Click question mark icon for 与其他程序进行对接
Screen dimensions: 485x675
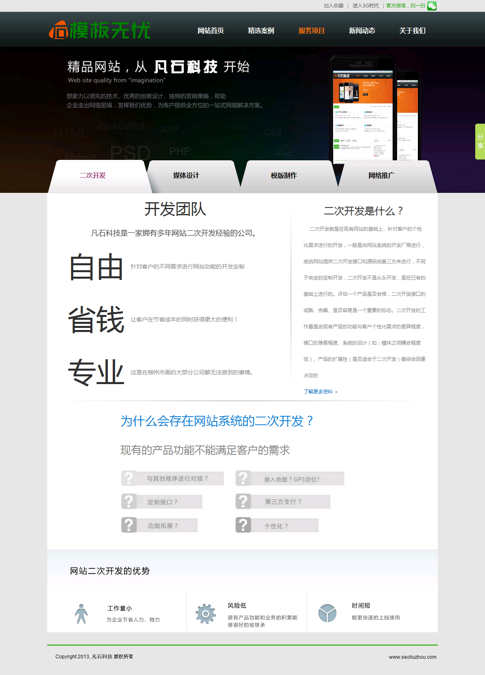pos(129,478)
